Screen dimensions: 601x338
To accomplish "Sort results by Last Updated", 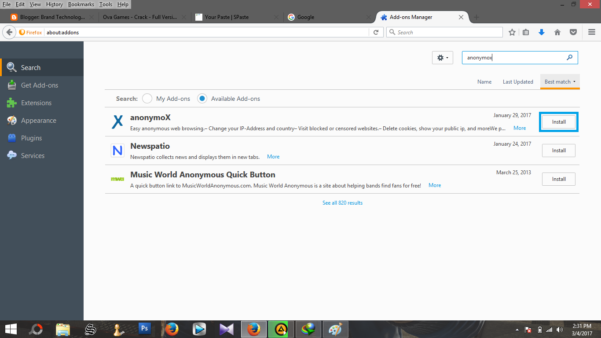I will click(518, 82).
